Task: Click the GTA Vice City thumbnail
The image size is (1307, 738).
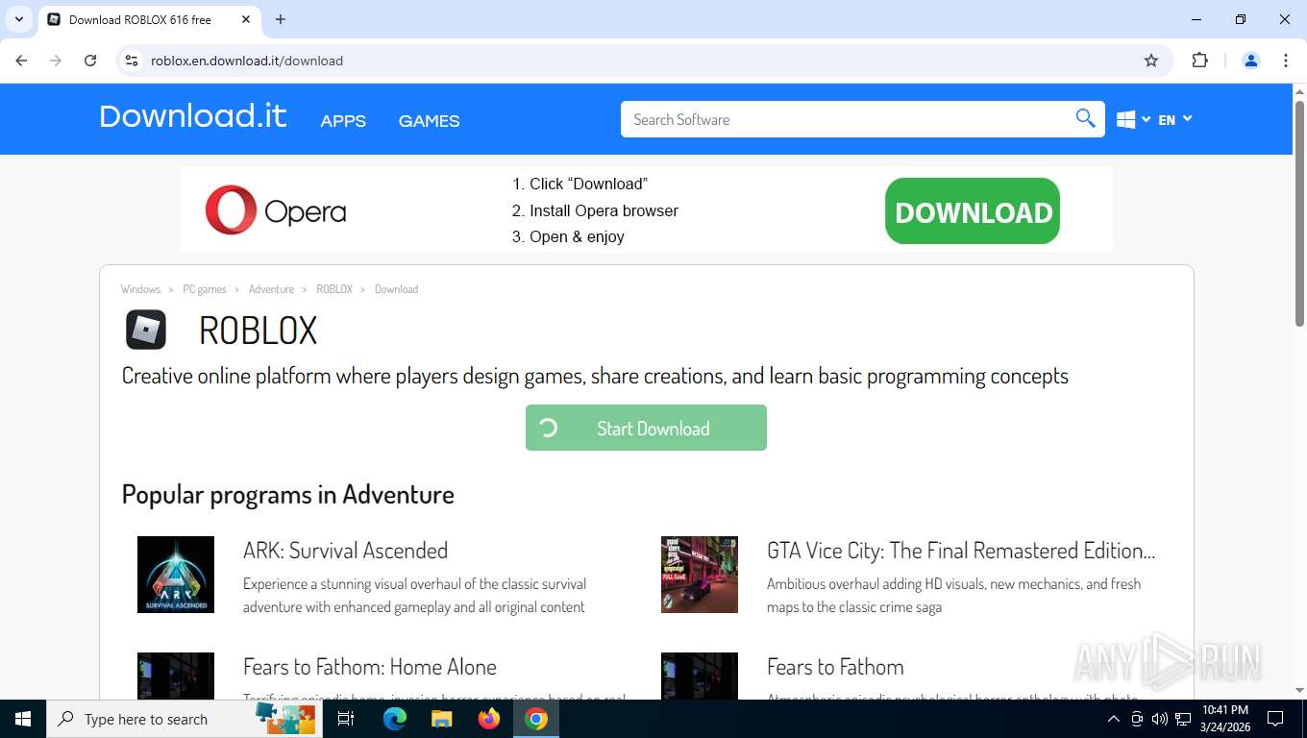Action: 700,575
